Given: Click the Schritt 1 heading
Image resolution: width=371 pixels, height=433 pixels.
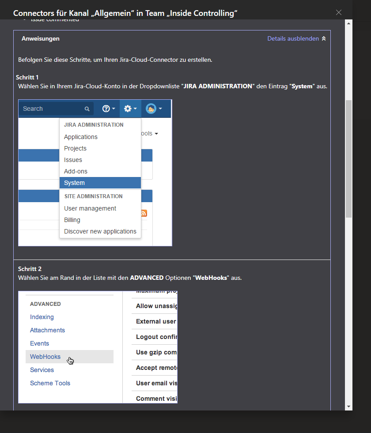Looking at the screenshot, I should click(27, 77).
